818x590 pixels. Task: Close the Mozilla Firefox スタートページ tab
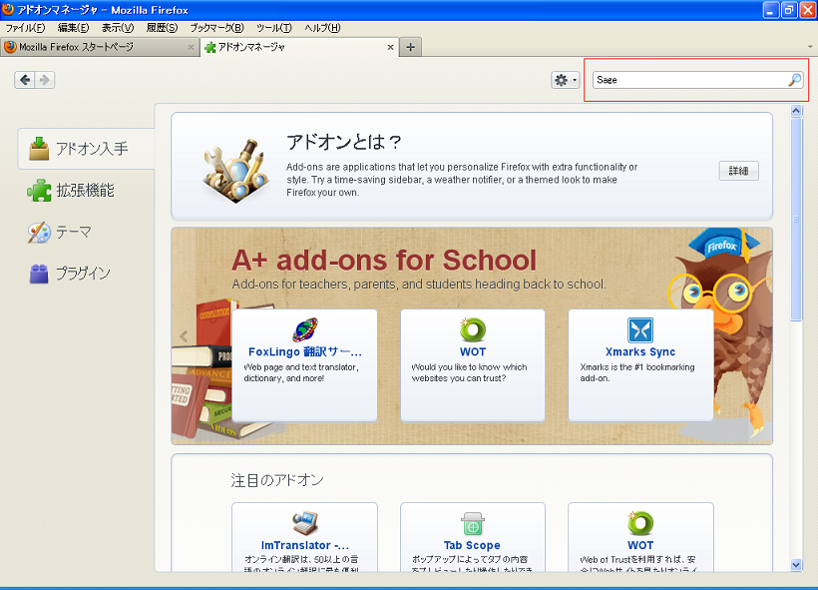tap(191, 47)
